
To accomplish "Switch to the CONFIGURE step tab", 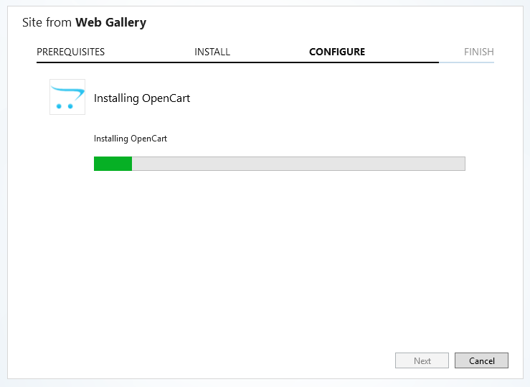I will tap(337, 52).
